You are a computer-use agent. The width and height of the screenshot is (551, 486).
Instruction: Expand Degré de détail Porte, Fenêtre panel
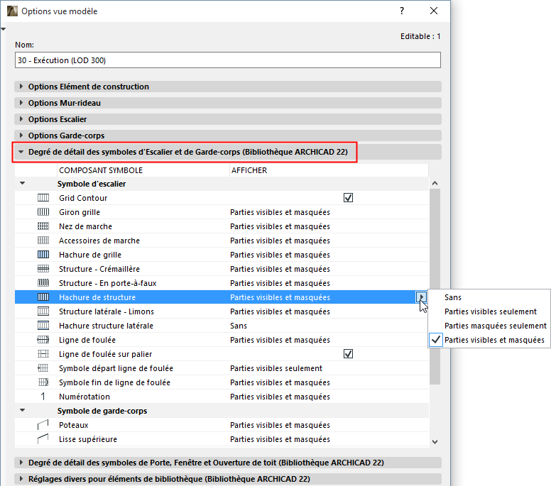coord(21,463)
